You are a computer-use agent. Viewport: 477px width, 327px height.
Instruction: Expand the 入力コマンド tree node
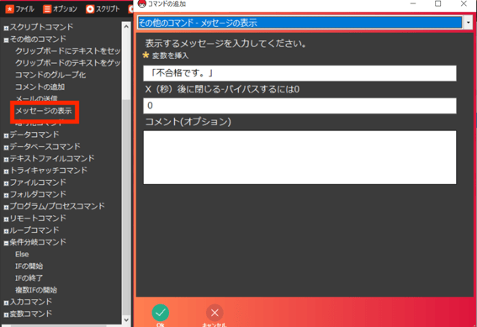(6, 303)
